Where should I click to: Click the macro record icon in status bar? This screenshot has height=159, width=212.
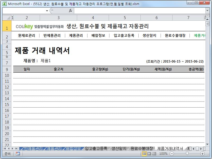tap(18, 154)
